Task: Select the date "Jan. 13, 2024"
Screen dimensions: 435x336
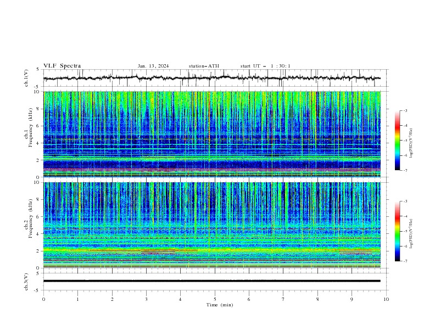Action: click(153, 66)
